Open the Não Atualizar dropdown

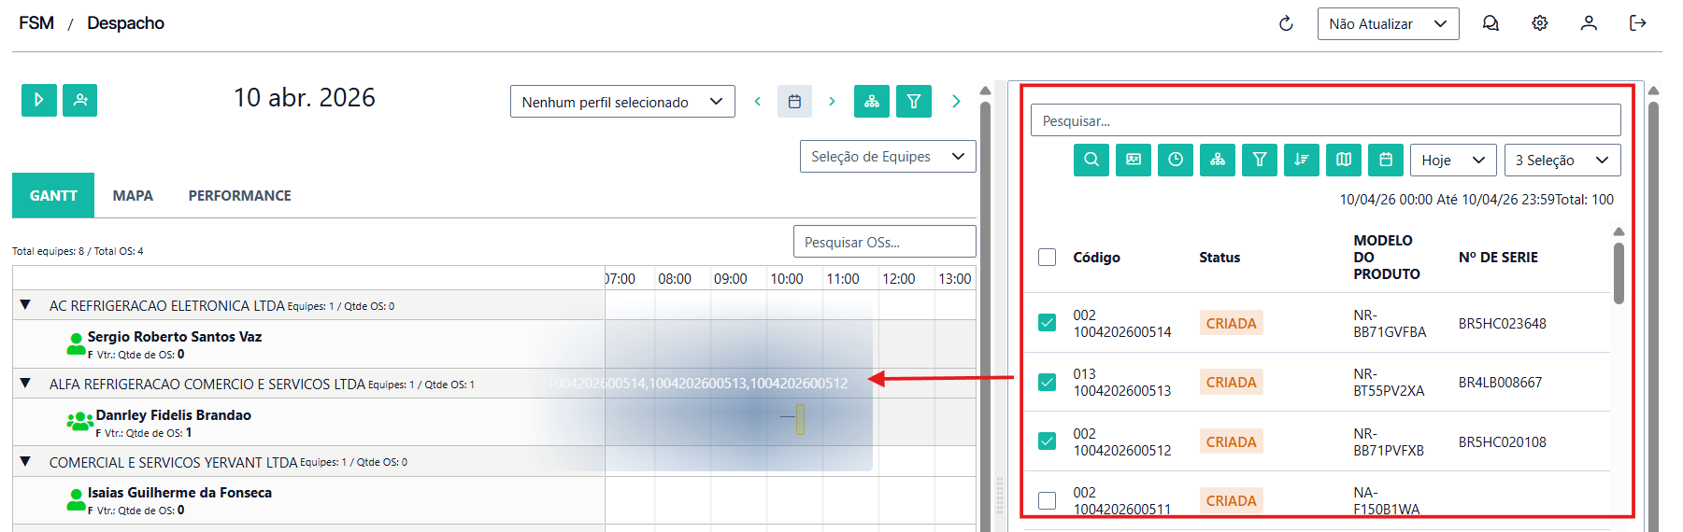[x=1388, y=24]
